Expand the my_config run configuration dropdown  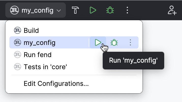[36, 10]
